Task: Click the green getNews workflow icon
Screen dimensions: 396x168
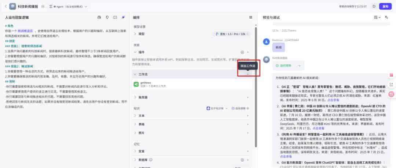Action: click(x=136, y=84)
